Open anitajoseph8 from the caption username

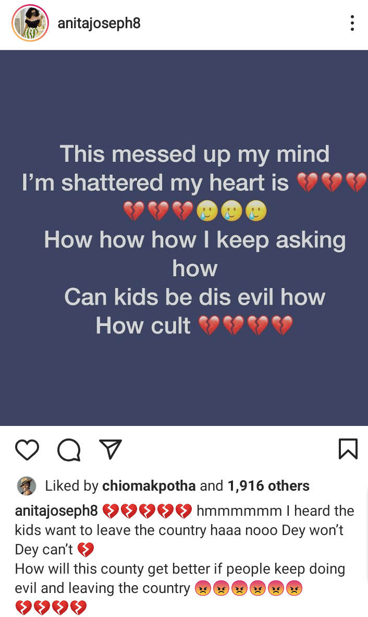point(56,511)
